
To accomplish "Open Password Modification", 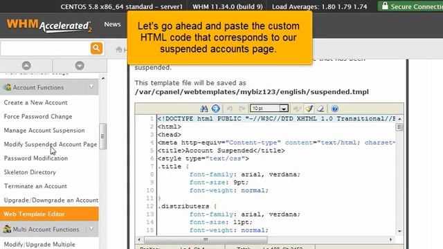I will [x=36, y=158].
